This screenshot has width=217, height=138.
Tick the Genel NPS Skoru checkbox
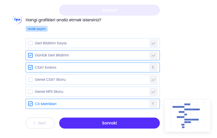[30, 92]
